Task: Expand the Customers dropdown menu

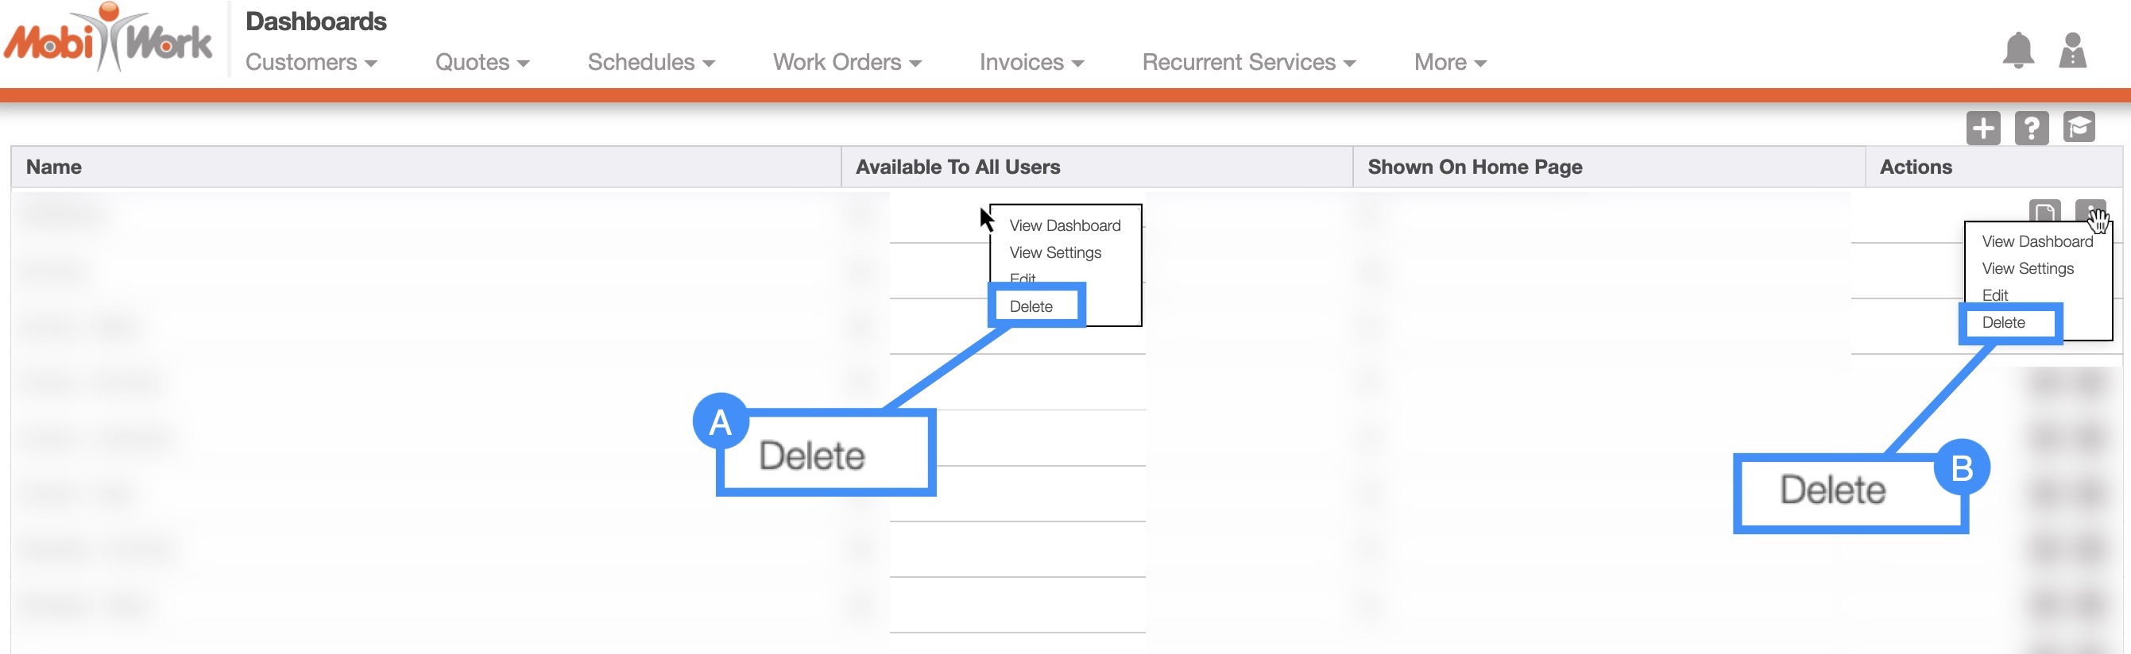Action: (311, 63)
